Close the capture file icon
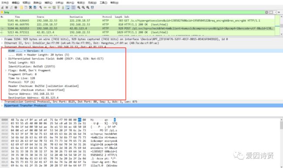 coord(30,7)
